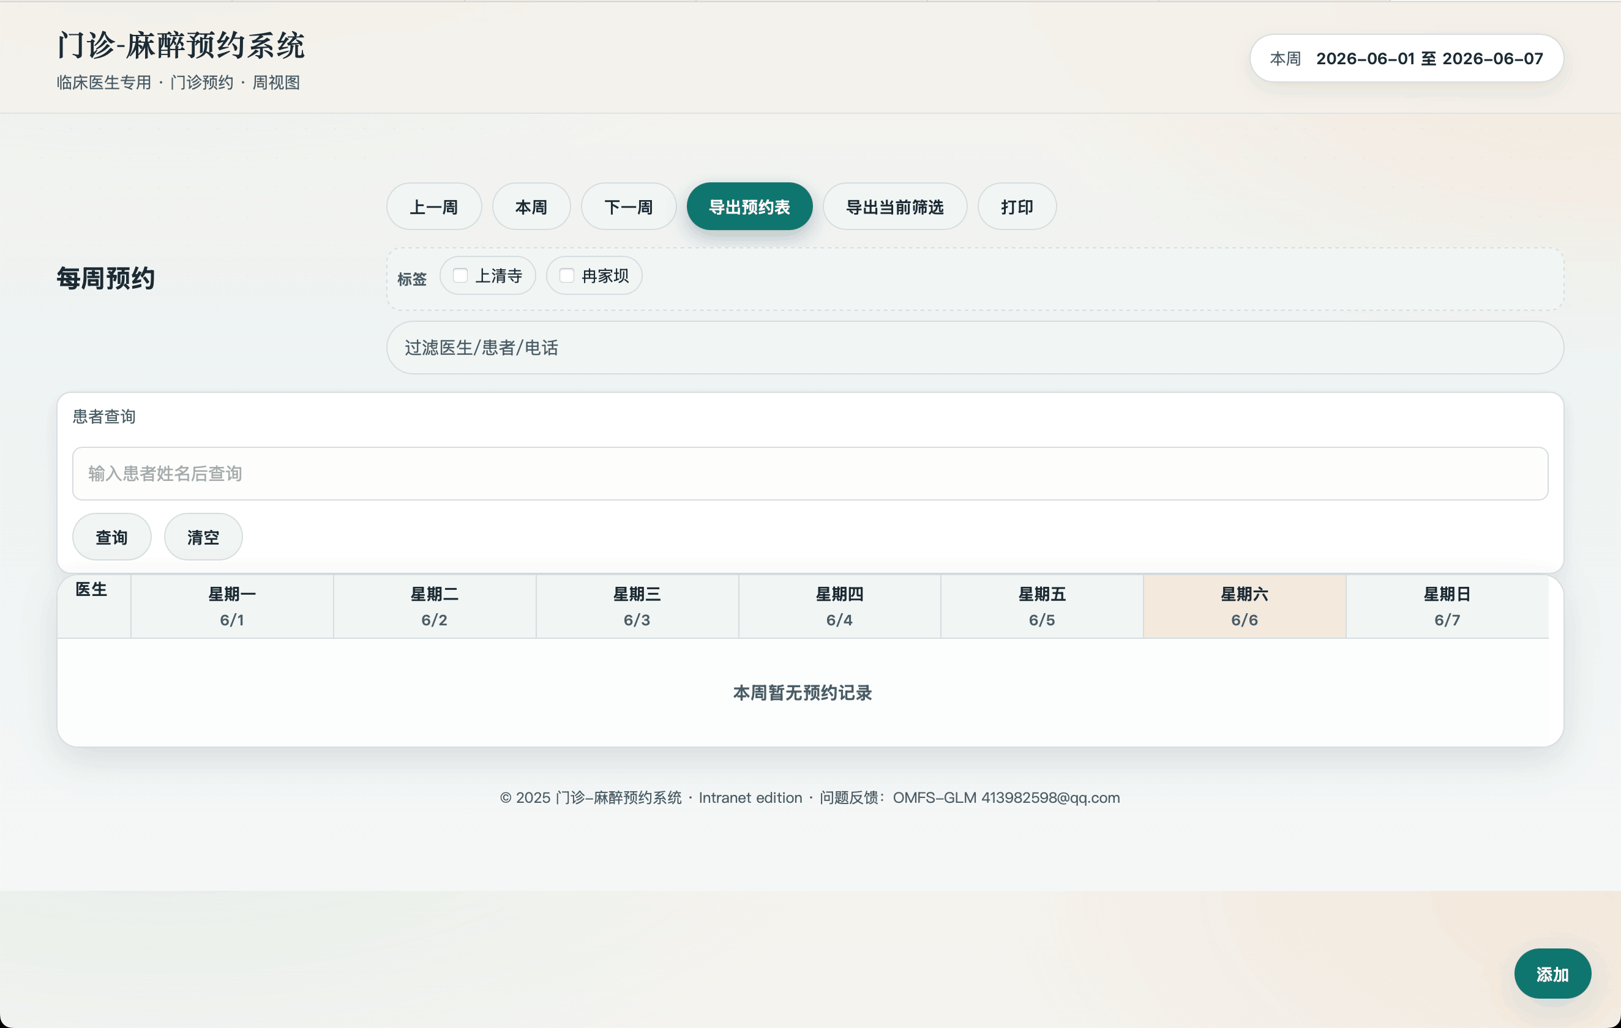Select the 星期三 6/3 column header

point(637,606)
